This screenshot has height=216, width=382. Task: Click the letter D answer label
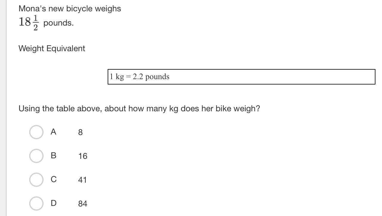(53, 203)
